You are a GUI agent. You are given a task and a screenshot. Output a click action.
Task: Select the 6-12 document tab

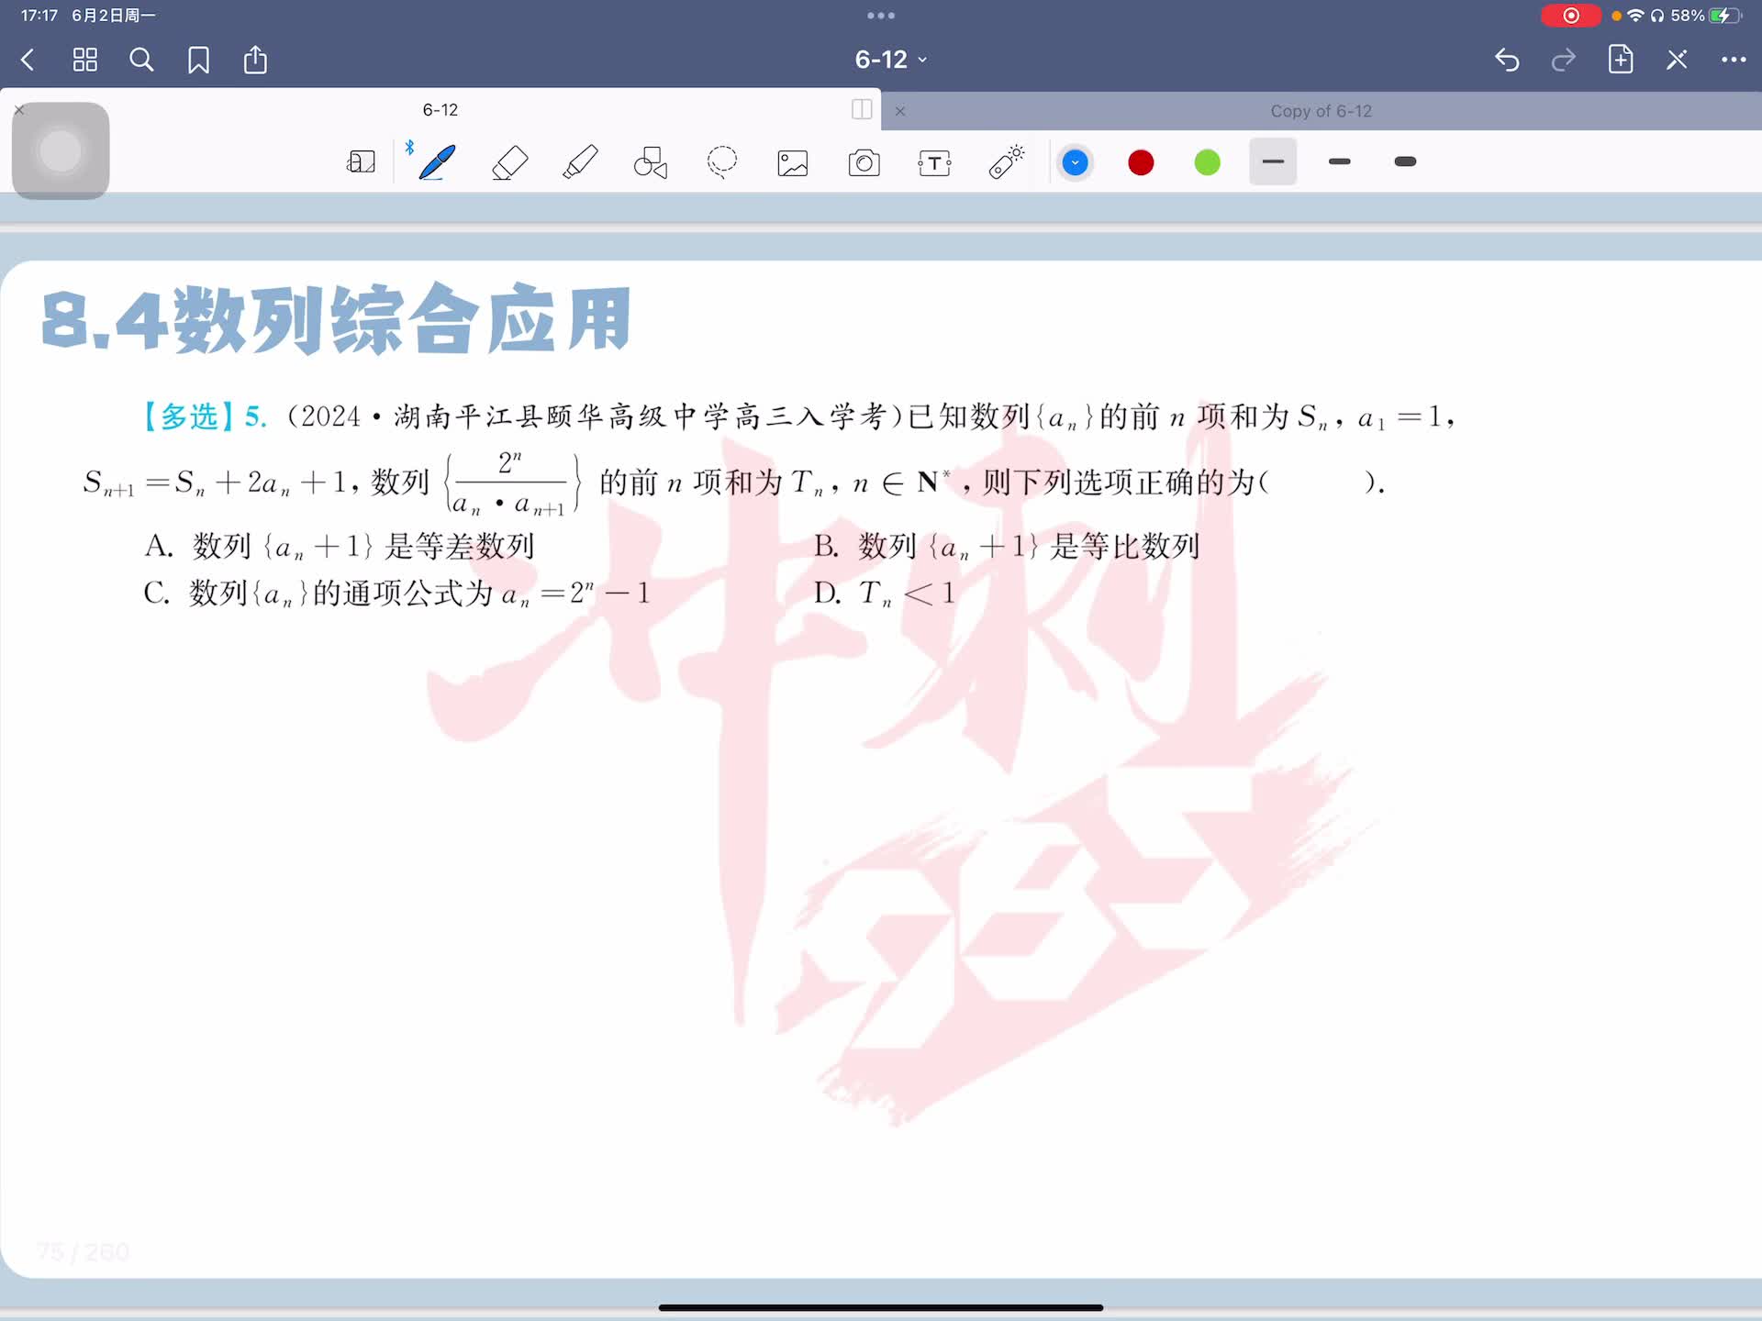pyautogui.click(x=440, y=110)
